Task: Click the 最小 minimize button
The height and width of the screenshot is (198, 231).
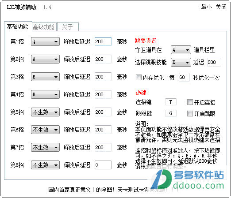Action: click(x=206, y=7)
